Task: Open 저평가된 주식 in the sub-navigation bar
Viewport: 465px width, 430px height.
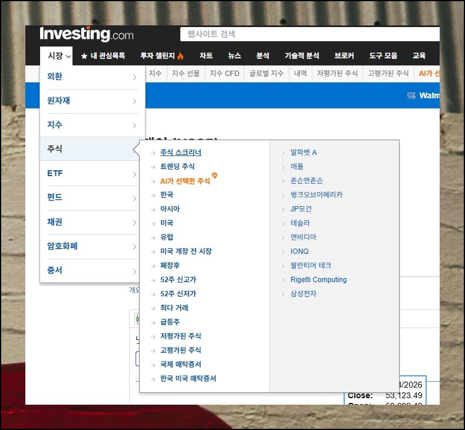Action: click(337, 74)
